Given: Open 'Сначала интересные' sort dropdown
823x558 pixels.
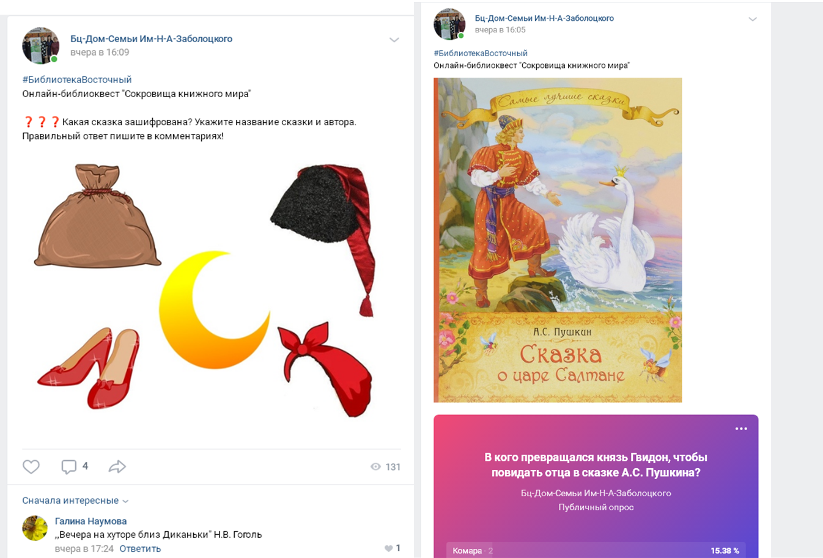Looking at the screenshot, I should pyautogui.click(x=75, y=501).
